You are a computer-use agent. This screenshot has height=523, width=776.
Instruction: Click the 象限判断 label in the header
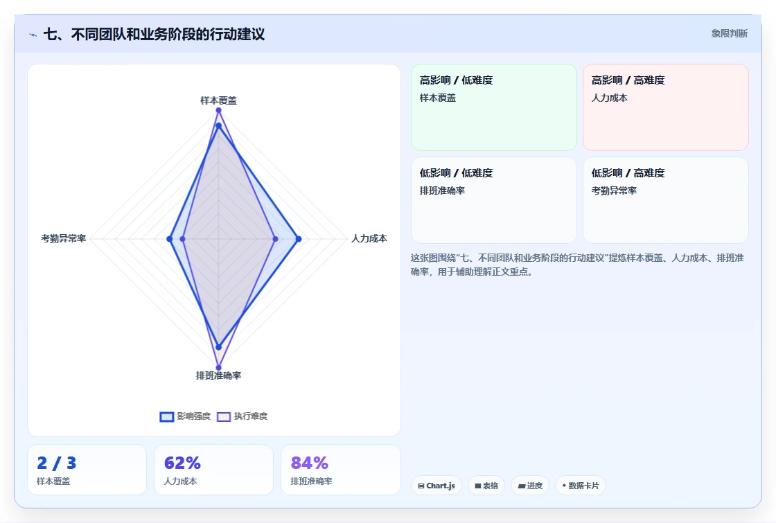730,34
